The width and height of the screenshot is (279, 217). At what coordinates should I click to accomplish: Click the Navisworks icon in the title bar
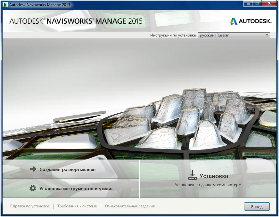tap(5, 5)
